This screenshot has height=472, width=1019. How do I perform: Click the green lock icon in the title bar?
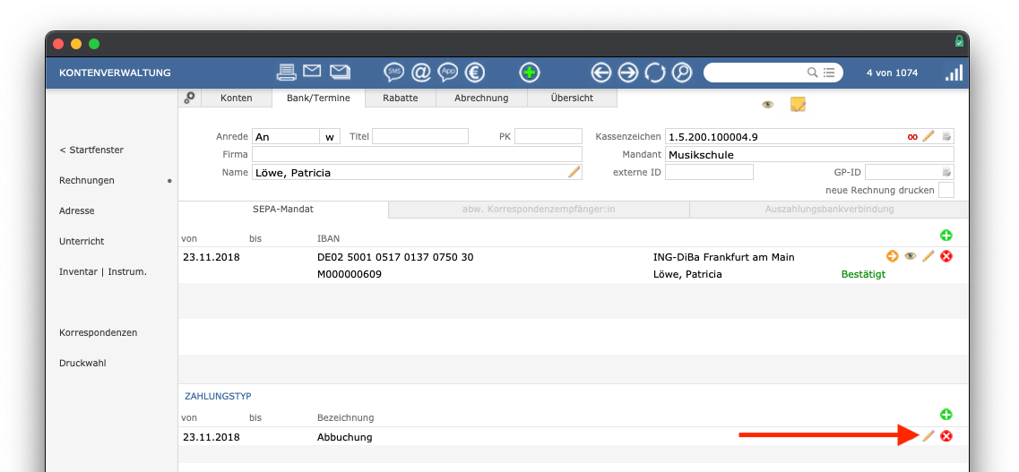pos(959,41)
